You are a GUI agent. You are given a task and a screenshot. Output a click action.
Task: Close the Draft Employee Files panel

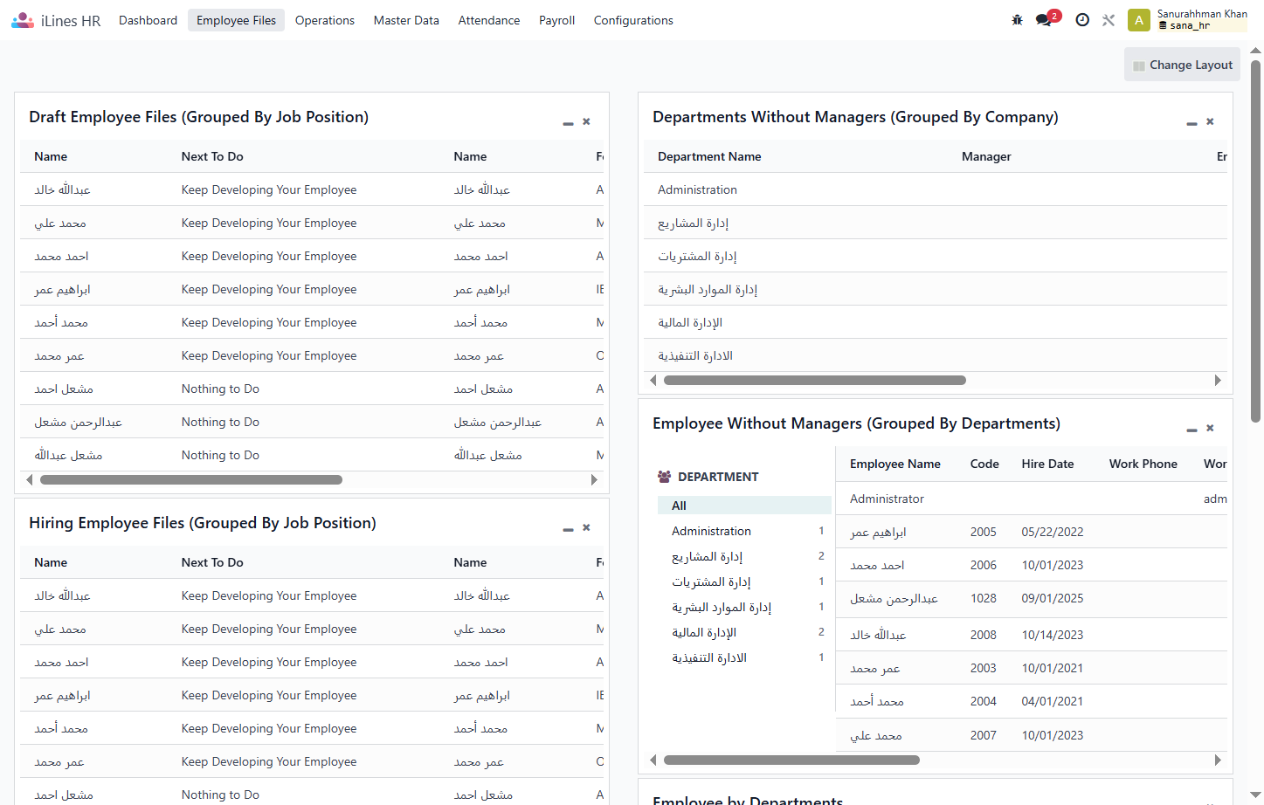click(x=586, y=121)
